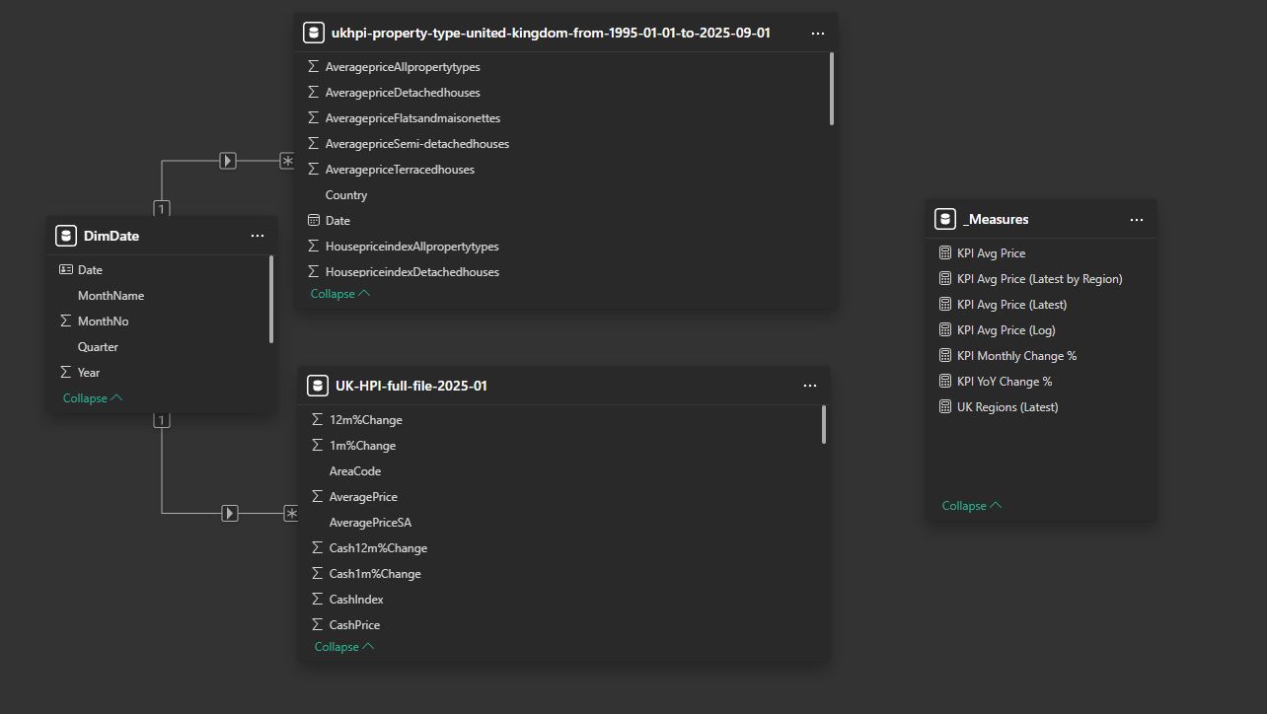Collapse the DimDate field list

tap(87, 397)
